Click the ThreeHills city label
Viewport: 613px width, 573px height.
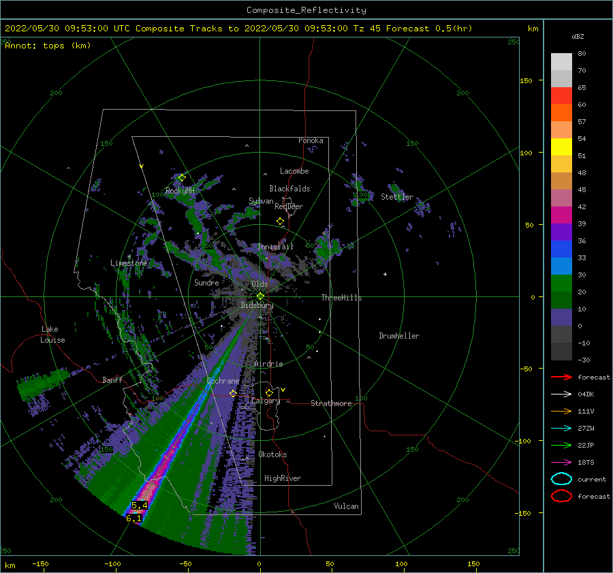point(342,298)
